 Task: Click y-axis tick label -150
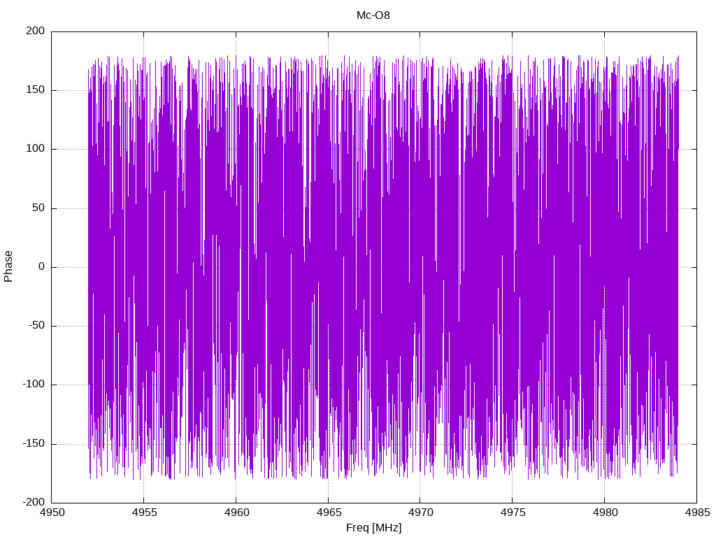coord(34,443)
